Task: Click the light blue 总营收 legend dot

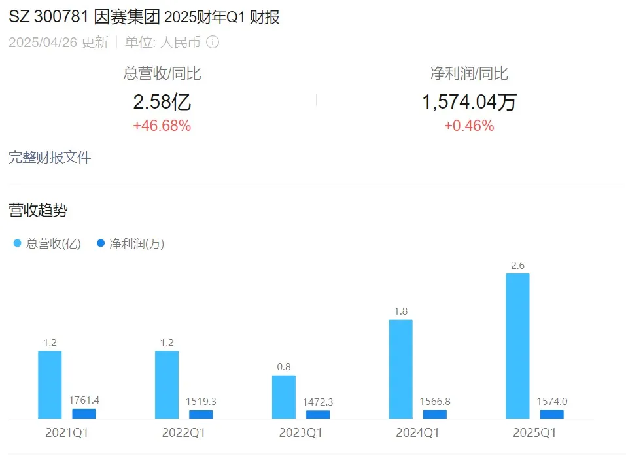Action: [17, 243]
